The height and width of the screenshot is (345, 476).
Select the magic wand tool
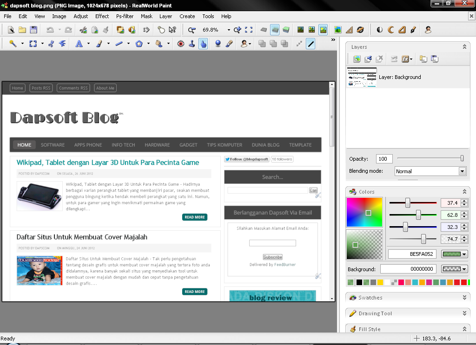coord(13,44)
